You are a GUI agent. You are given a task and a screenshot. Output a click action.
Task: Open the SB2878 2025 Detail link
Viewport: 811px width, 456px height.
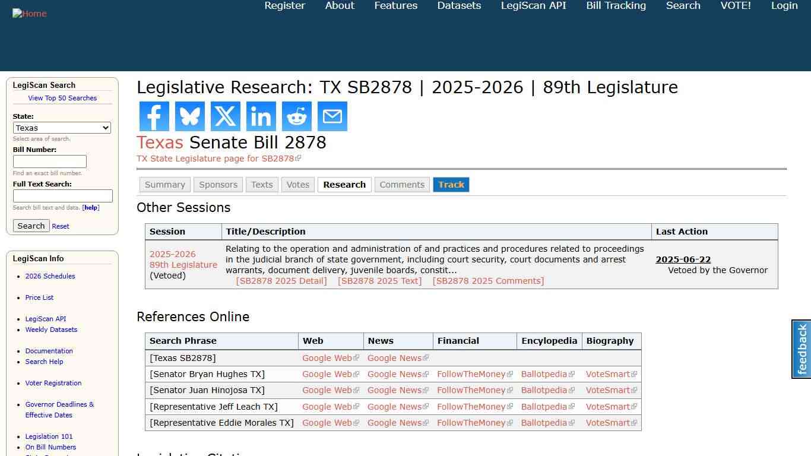(x=281, y=280)
